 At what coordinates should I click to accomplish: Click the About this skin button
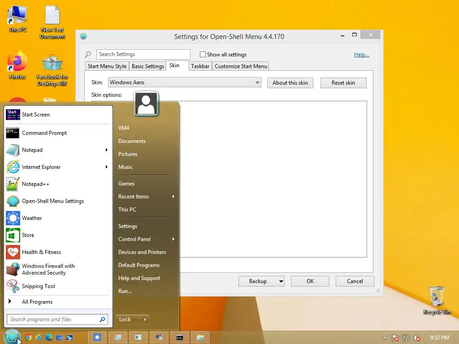[290, 83]
